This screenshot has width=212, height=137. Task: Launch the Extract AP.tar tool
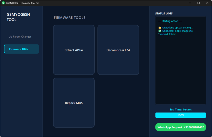point(74,50)
